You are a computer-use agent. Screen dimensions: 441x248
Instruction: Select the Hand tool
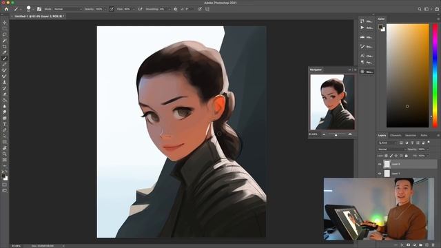pyautogui.click(x=5, y=148)
